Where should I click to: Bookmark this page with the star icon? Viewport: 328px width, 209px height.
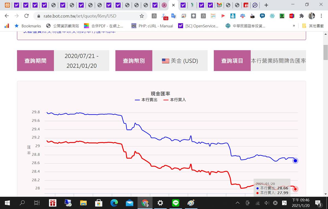(142, 16)
